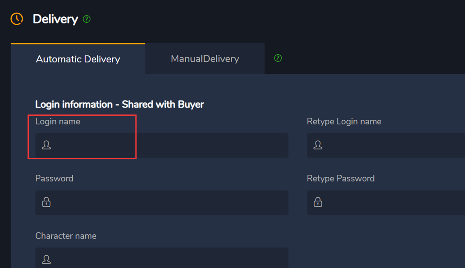Click the green help icon after ManualDelivery tab
465x268 pixels.
point(278,58)
